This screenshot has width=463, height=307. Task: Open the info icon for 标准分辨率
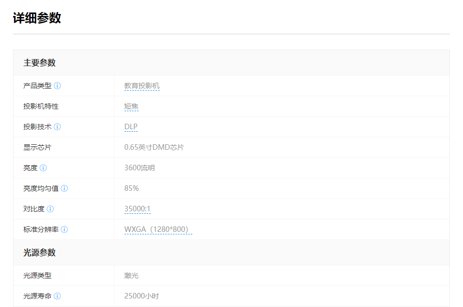pyautogui.click(x=64, y=229)
